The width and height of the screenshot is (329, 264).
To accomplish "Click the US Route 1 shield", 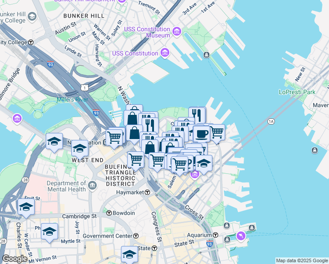I will click(84, 88).
